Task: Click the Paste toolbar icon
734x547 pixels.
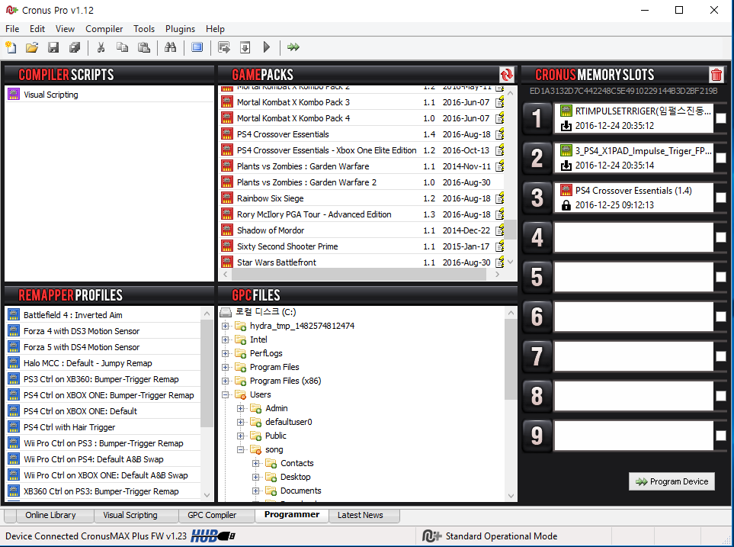Action: point(144,47)
